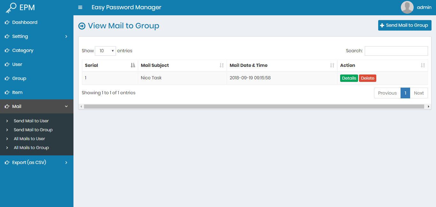Click the Dashboard hand pointer icon

[x=7, y=22]
